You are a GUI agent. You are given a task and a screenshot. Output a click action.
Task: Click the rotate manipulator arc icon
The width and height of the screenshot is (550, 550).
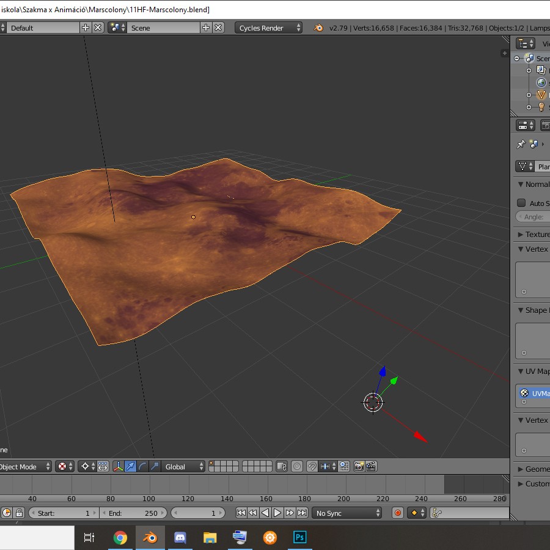pyautogui.click(x=142, y=467)
